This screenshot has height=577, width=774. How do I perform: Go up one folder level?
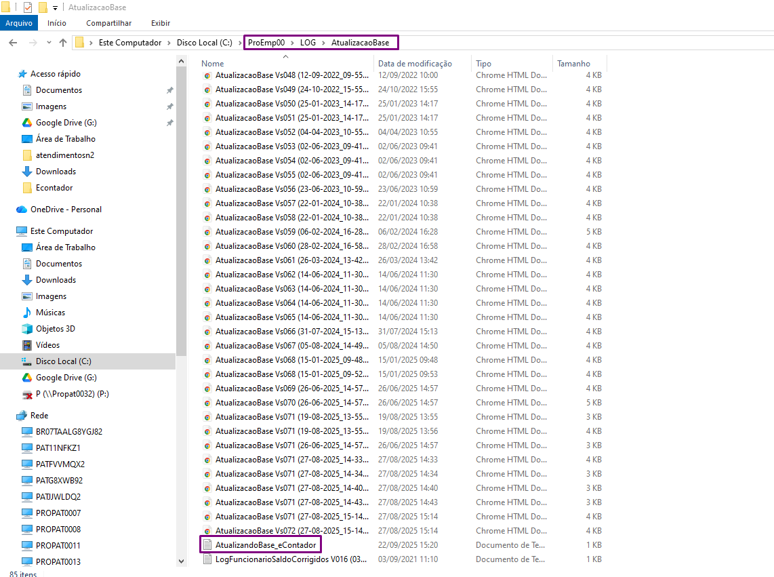click(63, 43)
